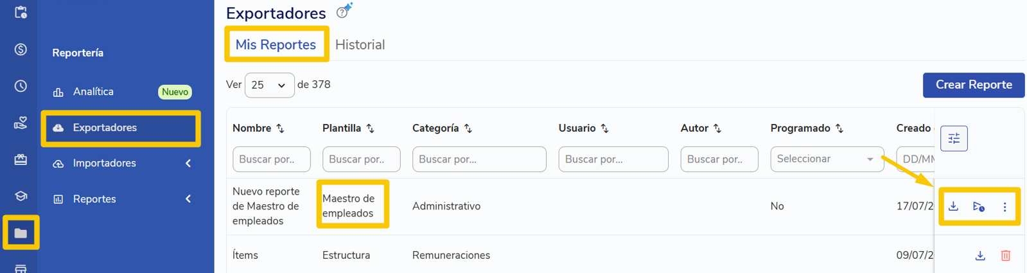Viewport: 1027px width, 273px height.
Task: Click the download icon for Maestro de empleados
Action: tap(954, 206)
